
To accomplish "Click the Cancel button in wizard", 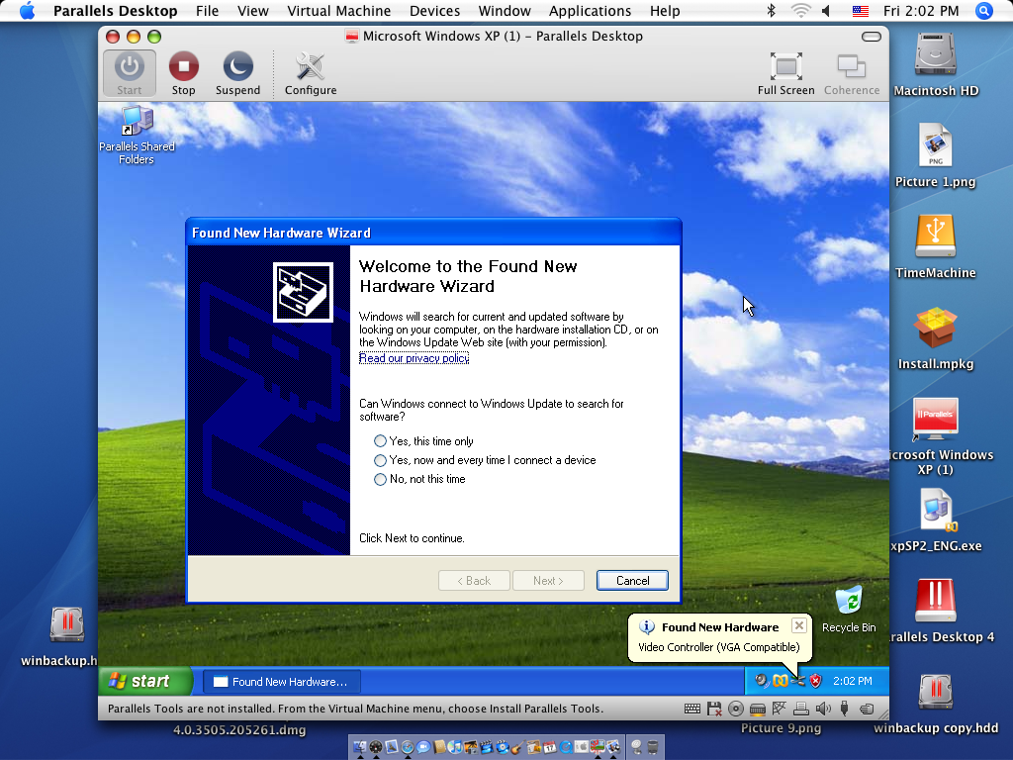I will pyautogui.click(x=632, y=580).
